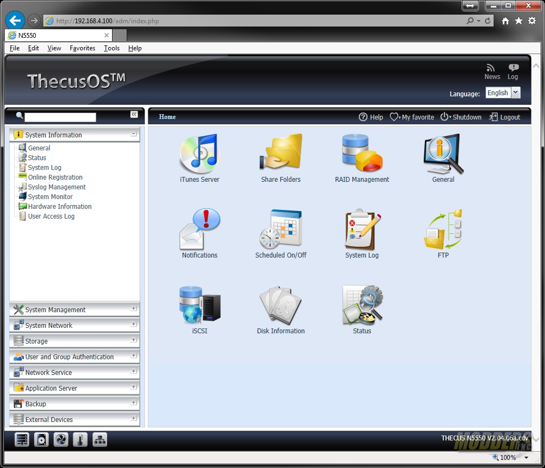The height and width of the screenshot is (468, 545).
Task: Go back with the browser Back arrow
Action: 15,21
